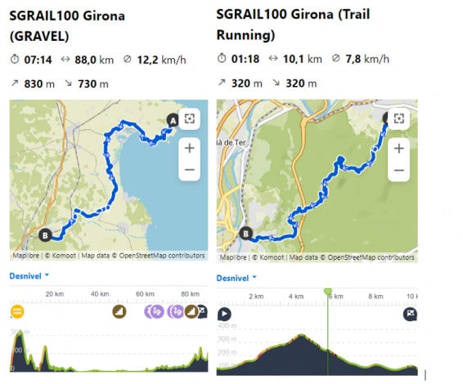Click marker B on the GRAVEL map
This screenshot has height=384, width=463.
pyautogui.click(x=45, y=235)
